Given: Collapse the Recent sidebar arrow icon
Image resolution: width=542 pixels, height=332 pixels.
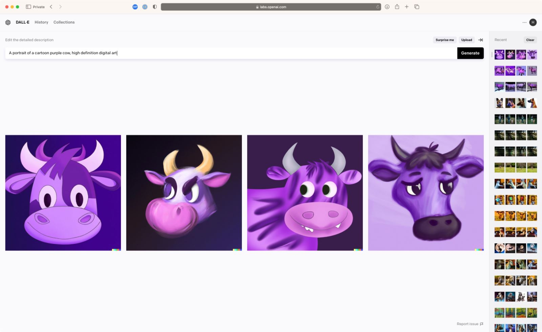Looking at the screenshot, I should coord(480,40).
